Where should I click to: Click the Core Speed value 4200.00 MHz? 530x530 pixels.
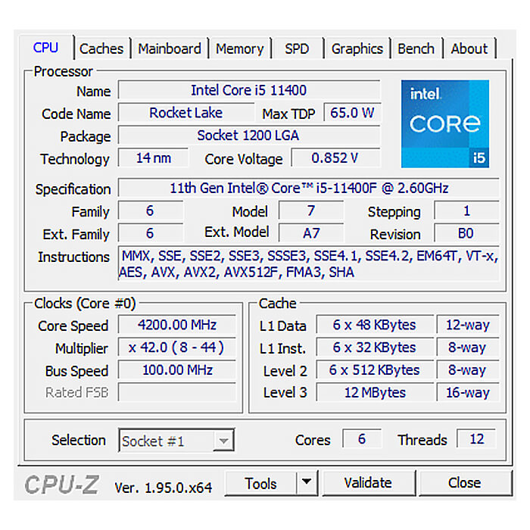(176, 325)
